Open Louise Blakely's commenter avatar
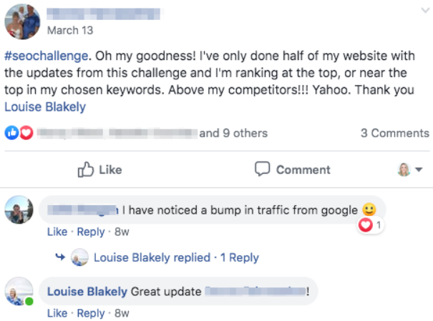 [x=19, y=291]
